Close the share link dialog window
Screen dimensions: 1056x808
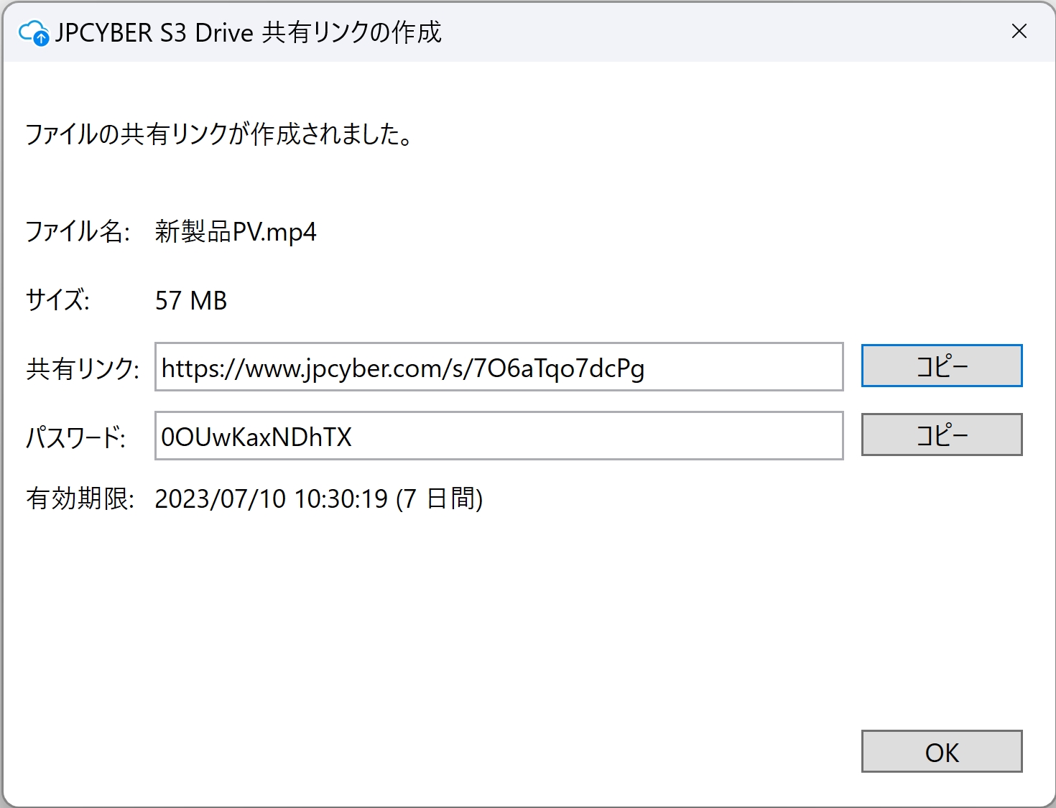point(1019,32)
